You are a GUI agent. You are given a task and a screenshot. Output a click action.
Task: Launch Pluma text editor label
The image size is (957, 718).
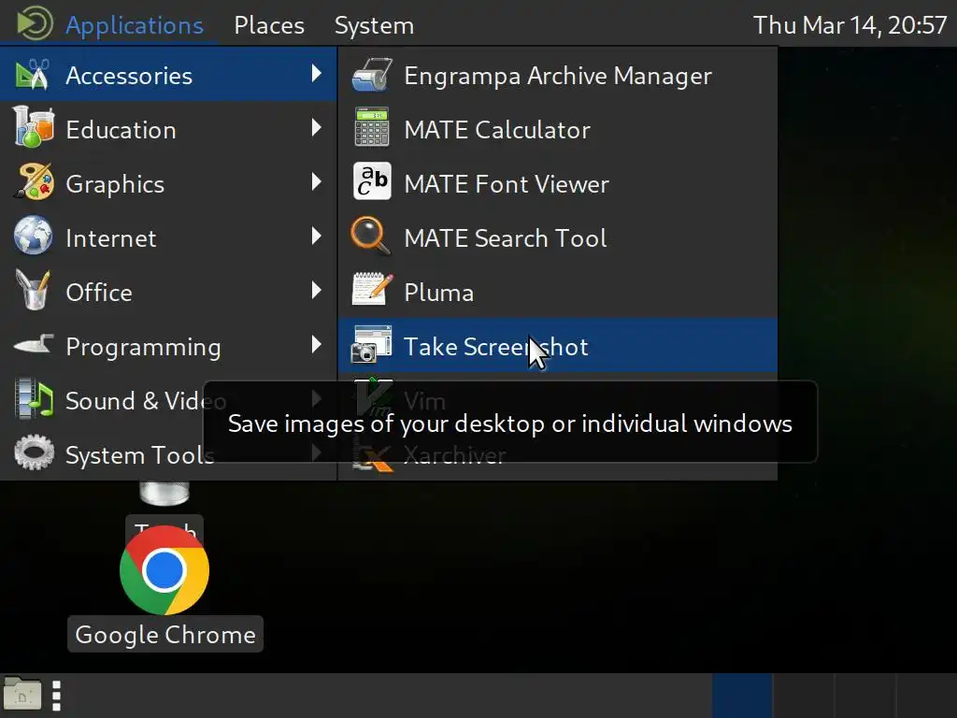pos(439,293)
